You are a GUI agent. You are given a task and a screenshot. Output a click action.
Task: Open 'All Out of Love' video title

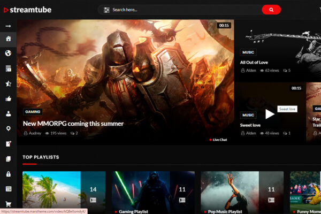[254, 63]
